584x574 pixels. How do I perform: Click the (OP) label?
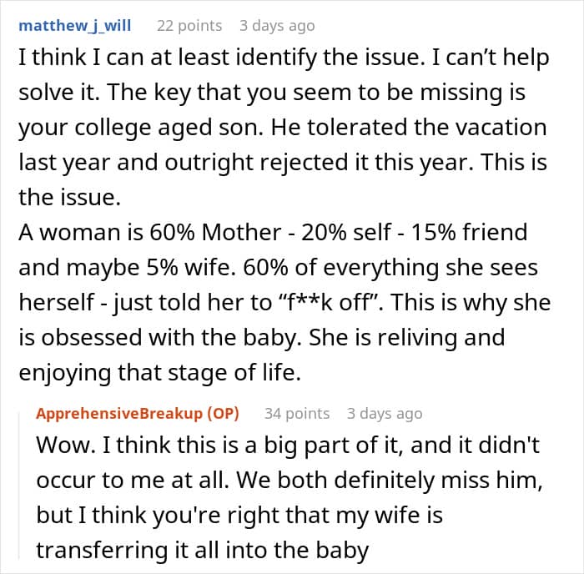pyautogui.click(x=232, y=413)
